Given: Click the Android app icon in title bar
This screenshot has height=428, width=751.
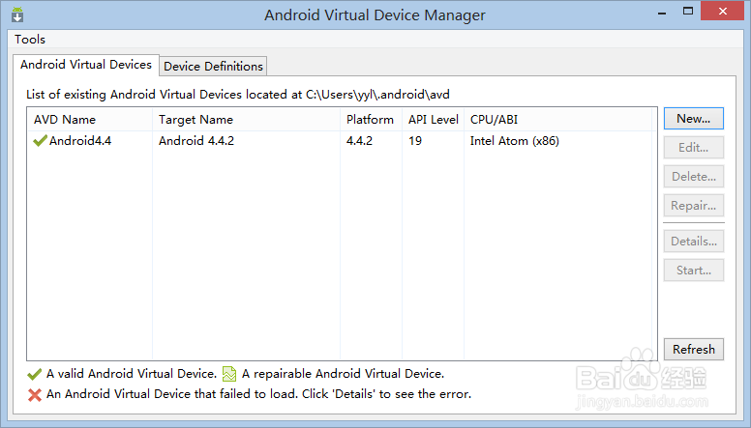Looking at the screenshot, I should [x=17, y=15].
